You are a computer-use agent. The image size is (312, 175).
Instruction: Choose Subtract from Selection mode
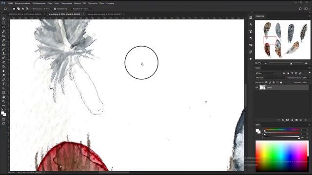tap(23, 9)
